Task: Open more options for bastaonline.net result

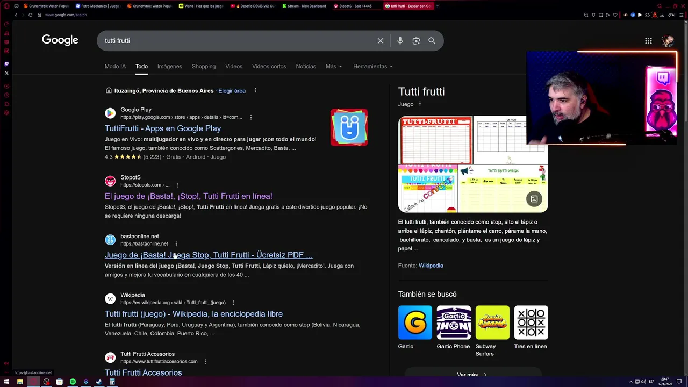Action: [x=176, y=243]
